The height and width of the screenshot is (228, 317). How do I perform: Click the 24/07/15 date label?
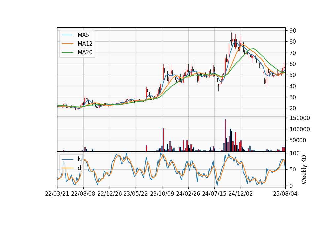coord(214,194)
